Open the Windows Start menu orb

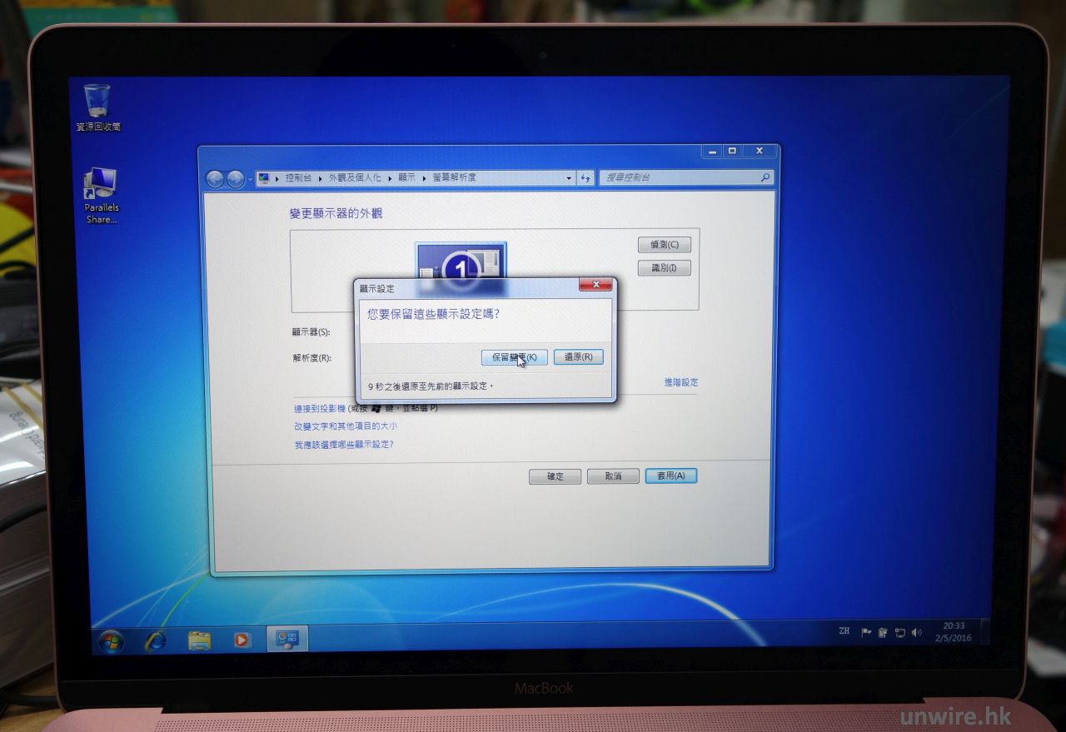click(111, 640)
